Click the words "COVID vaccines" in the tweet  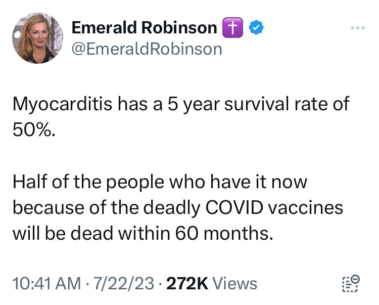(272, 207)
